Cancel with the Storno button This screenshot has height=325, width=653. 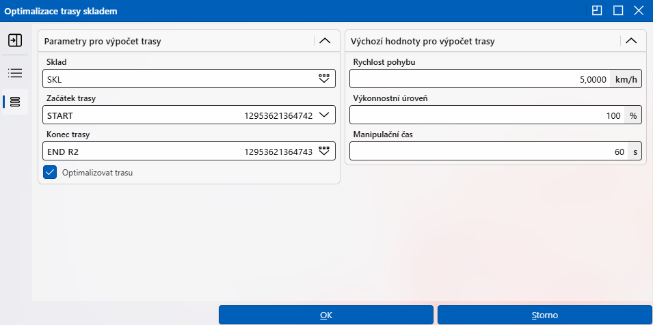[x=545, y=315]
